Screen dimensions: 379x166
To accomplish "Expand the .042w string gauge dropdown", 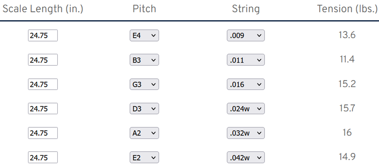I will (246, 157).
